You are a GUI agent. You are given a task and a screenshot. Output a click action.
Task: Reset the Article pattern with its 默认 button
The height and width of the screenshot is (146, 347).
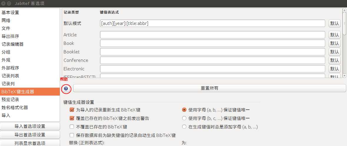point(334,35)
